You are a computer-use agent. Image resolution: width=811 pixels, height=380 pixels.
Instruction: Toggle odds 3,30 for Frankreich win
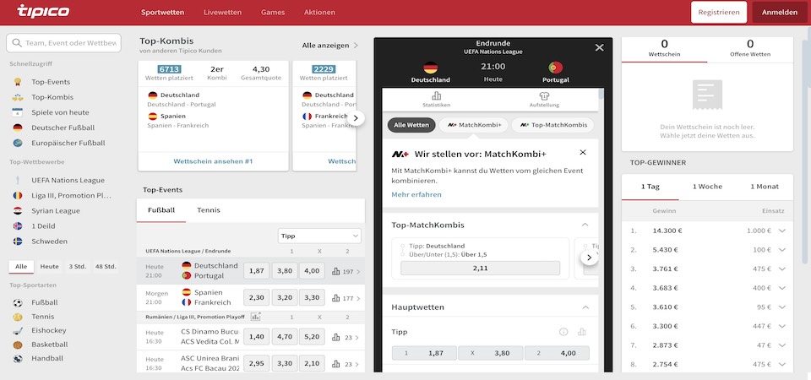pos(312,298)
